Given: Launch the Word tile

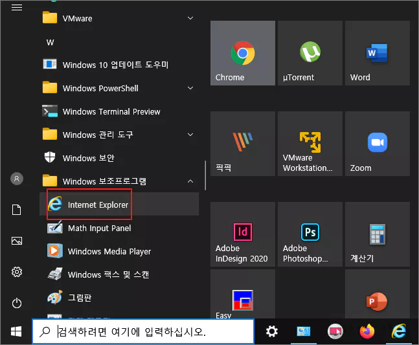Looking at the screenshot, I should click(x=378, y=53).
